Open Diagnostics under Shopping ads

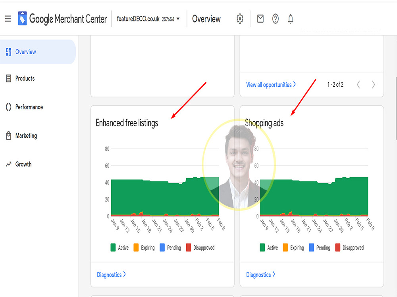(260, 275)
